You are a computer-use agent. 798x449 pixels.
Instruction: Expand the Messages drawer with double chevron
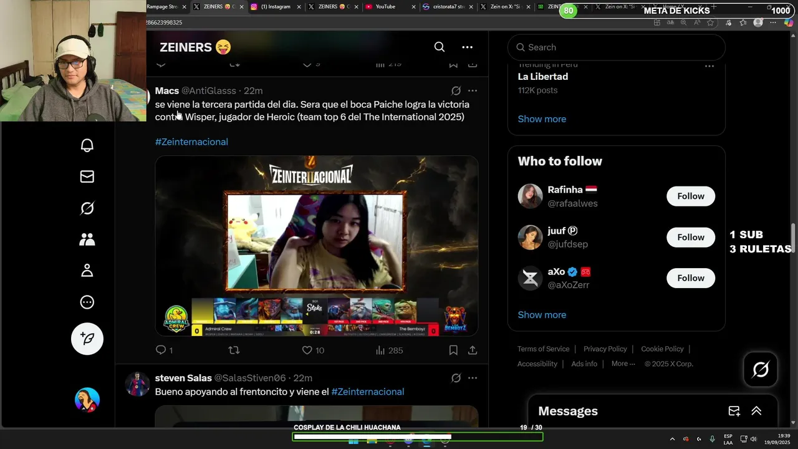coord(756,411)
